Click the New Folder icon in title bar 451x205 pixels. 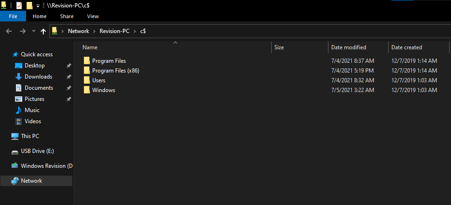[x=29, y=6]
